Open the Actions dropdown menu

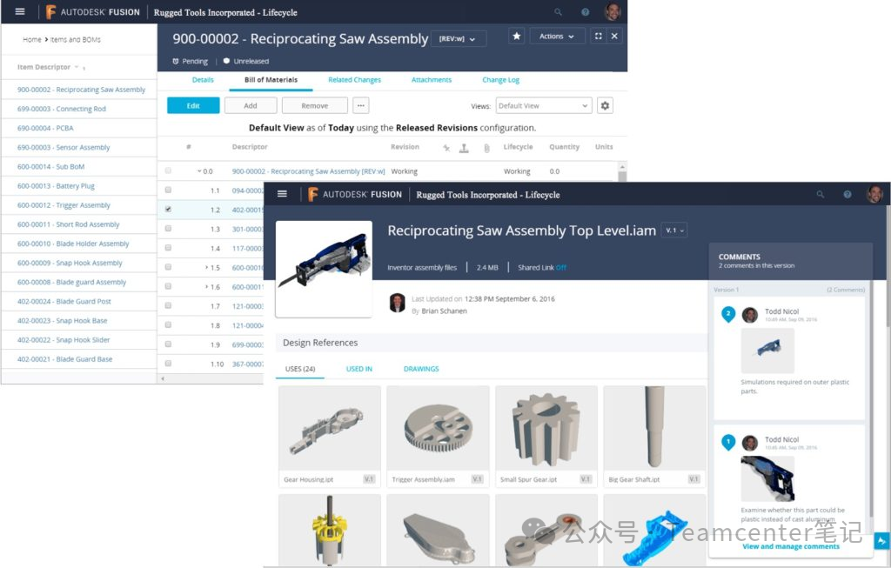[x=556, y=37]
